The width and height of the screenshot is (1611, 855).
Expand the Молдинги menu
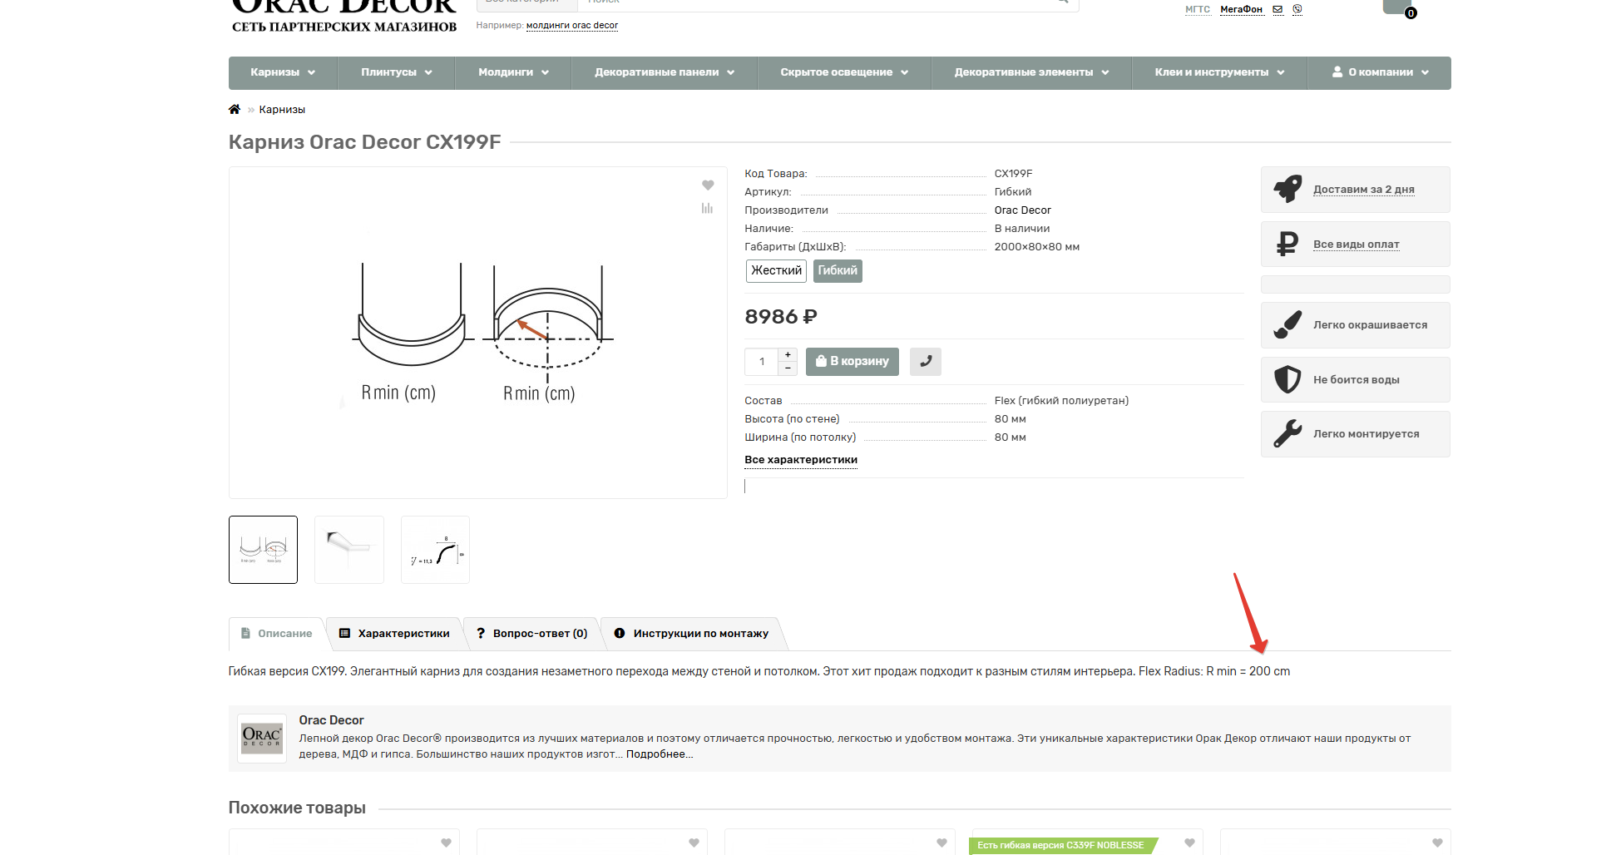coord(513,72)
